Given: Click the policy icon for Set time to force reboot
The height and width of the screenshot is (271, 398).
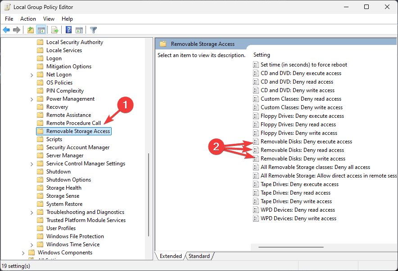Looking at the screenshot, I should click(x=256, y=65).
